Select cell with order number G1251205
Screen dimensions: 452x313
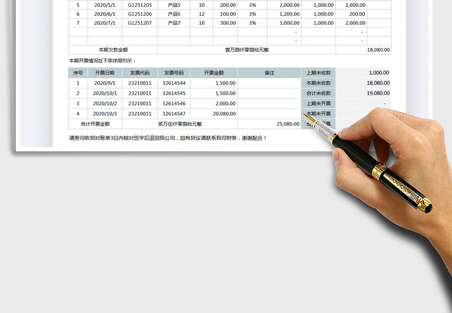(x=140, y=5)
